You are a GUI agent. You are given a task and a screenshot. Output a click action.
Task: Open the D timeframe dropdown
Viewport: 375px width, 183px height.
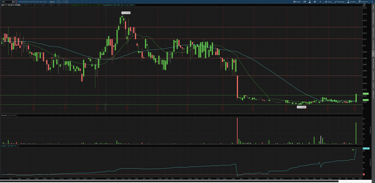pyautogui.click(x=321, y=2)
